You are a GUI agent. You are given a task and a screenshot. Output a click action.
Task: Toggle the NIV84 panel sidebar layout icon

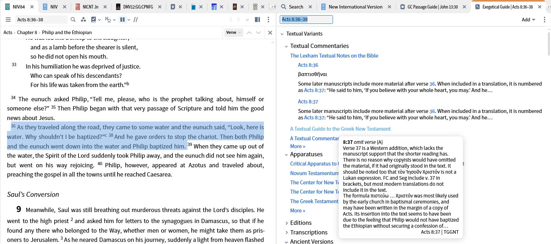pyautogui.click(x=257, y=20)
